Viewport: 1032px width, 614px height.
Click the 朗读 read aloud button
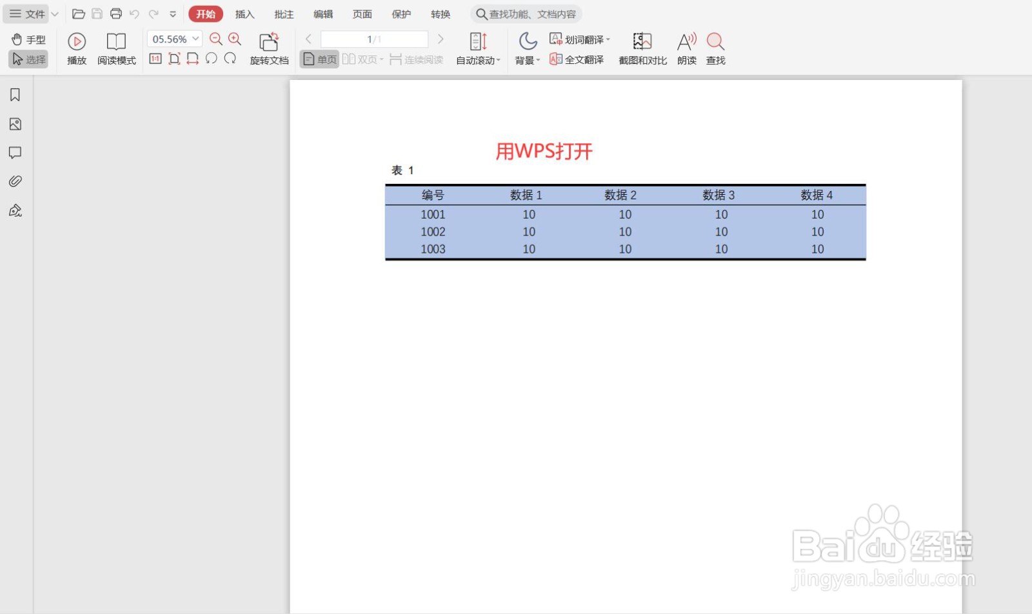pos(687,49)
